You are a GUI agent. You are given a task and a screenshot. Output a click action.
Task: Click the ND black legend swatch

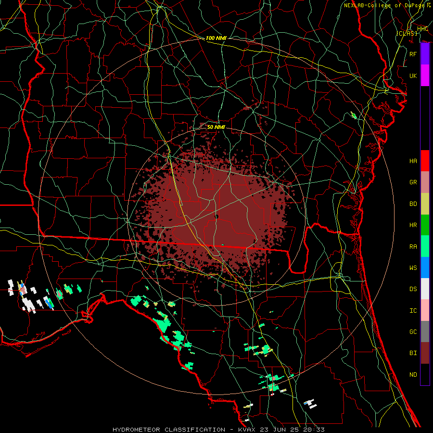click(425, 374)
